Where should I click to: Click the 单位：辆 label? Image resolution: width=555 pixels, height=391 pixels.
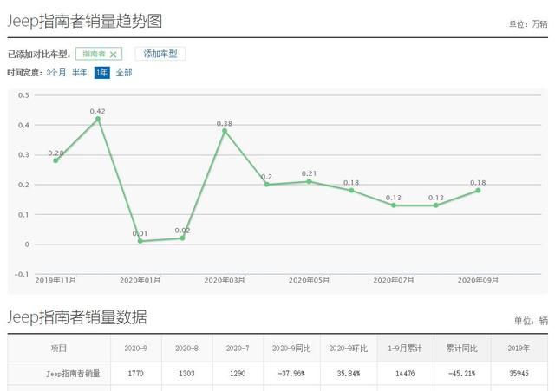pyautogui.click(x=531, y=321)
